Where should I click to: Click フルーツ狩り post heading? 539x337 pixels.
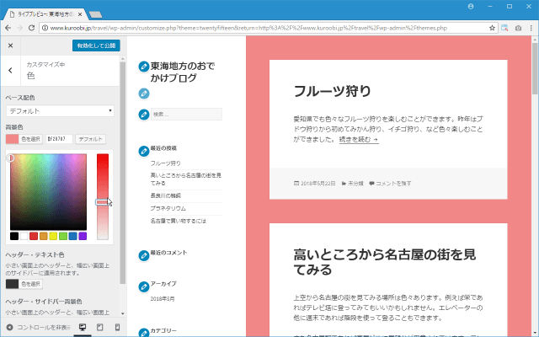click(x=332, y=91)
